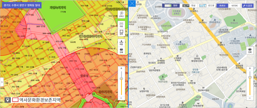Click the 영화동 label on zoning map
Screen dimensions: 257x108
click(85, 76)
